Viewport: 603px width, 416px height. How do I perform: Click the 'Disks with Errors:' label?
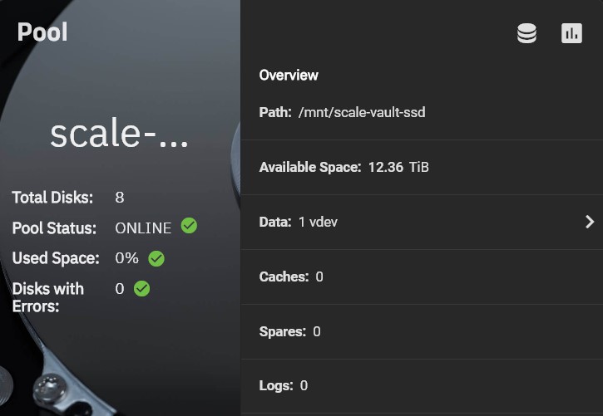click(47, 297)
